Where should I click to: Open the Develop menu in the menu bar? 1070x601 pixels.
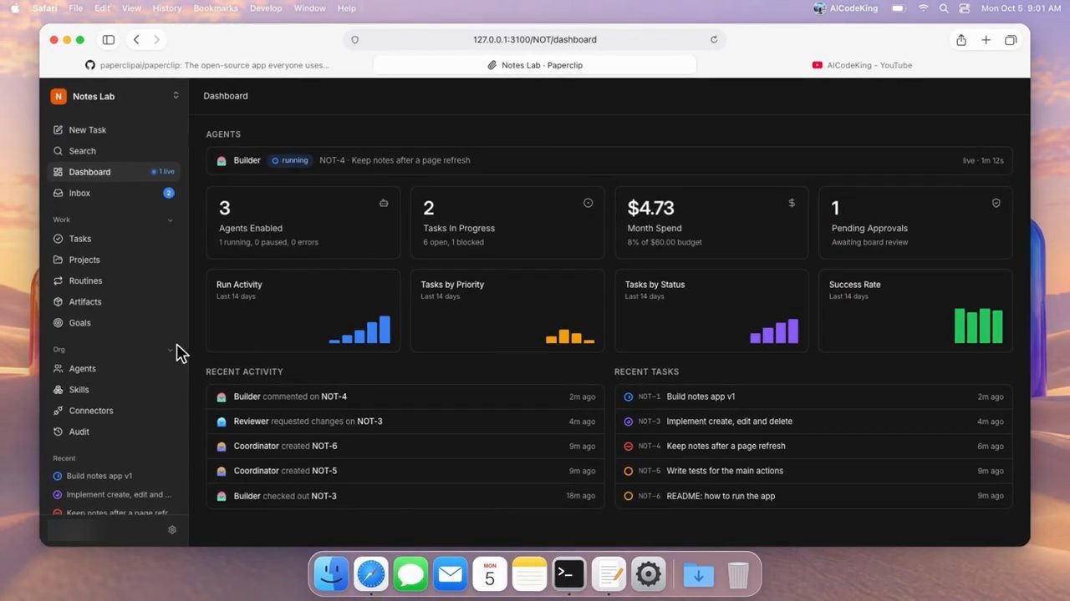coord(266,8)
